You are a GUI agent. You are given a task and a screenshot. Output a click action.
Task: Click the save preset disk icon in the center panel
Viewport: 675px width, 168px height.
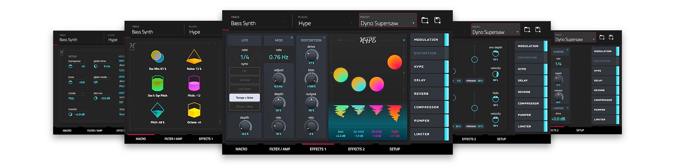tap(437, 20)
